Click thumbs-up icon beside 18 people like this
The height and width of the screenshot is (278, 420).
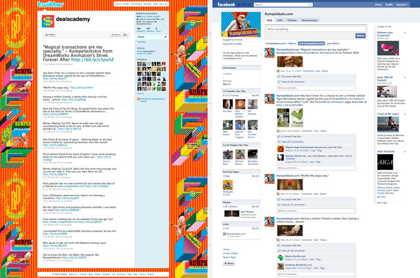[279, 245]
